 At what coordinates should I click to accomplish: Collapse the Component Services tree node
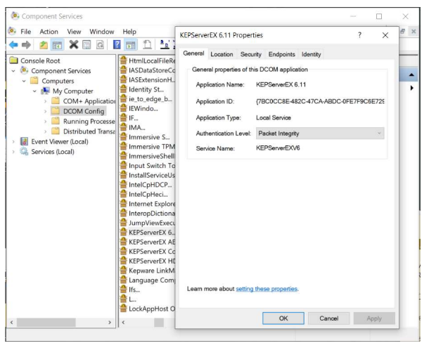[x=13, y=71]
